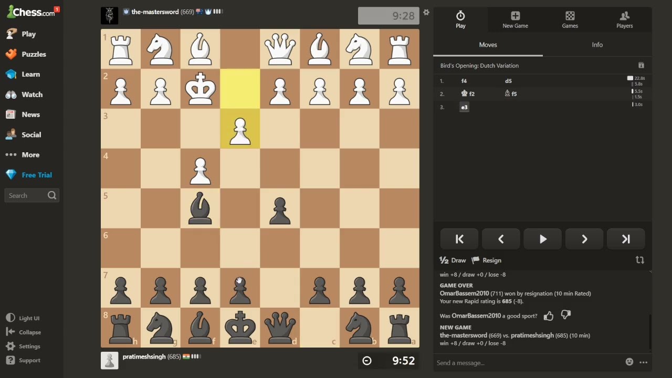Screen dimensions: 672x378
Task: Open chat options three-dot menu
Action: [x=643, y=362]
